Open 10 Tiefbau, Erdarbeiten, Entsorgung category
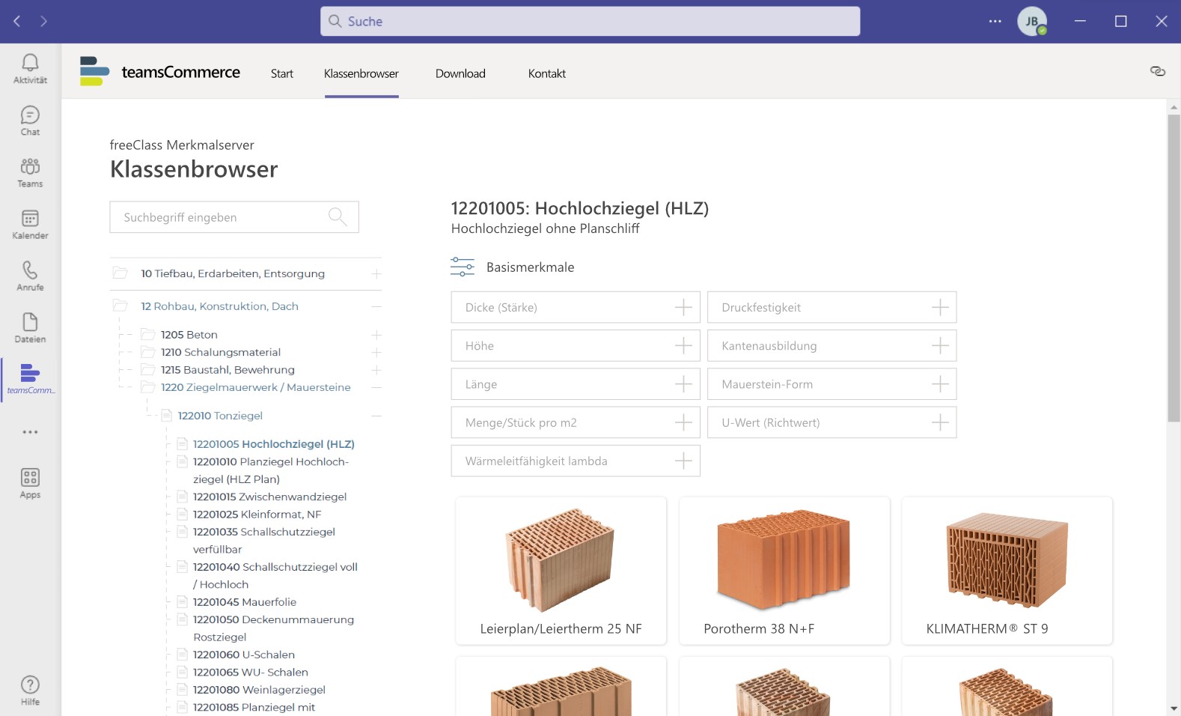 click(x=233, y=274)
